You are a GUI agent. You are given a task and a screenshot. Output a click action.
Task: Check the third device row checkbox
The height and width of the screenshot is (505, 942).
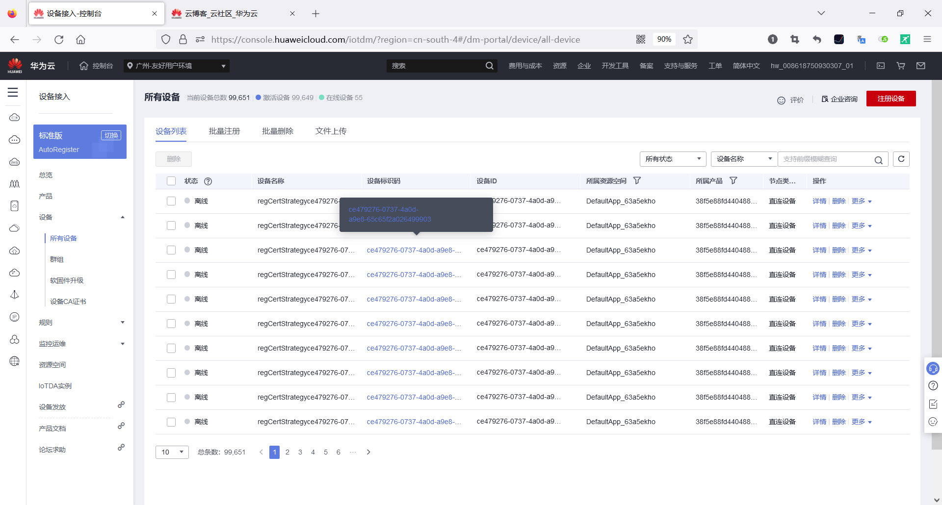tap(171, 250)
